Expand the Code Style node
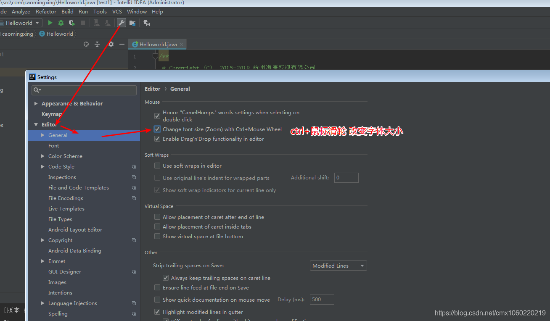The height and width of the screenshot is (321, 550). pyautogui.click(x=43, y=167)
